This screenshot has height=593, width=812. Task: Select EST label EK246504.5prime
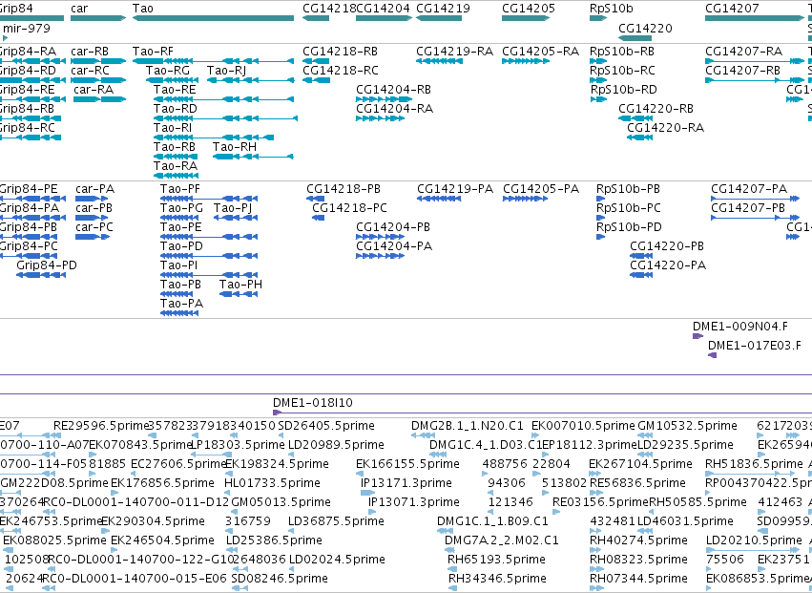pyautogui.click(x=162, y=540)
